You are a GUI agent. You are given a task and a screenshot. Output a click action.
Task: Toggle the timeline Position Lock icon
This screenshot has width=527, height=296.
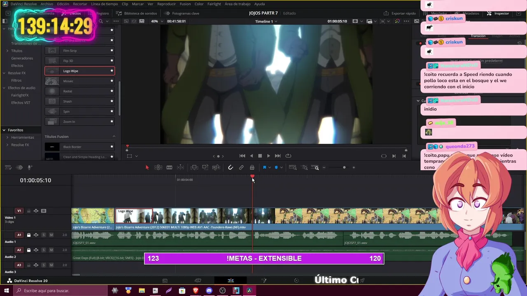(252, 167)
